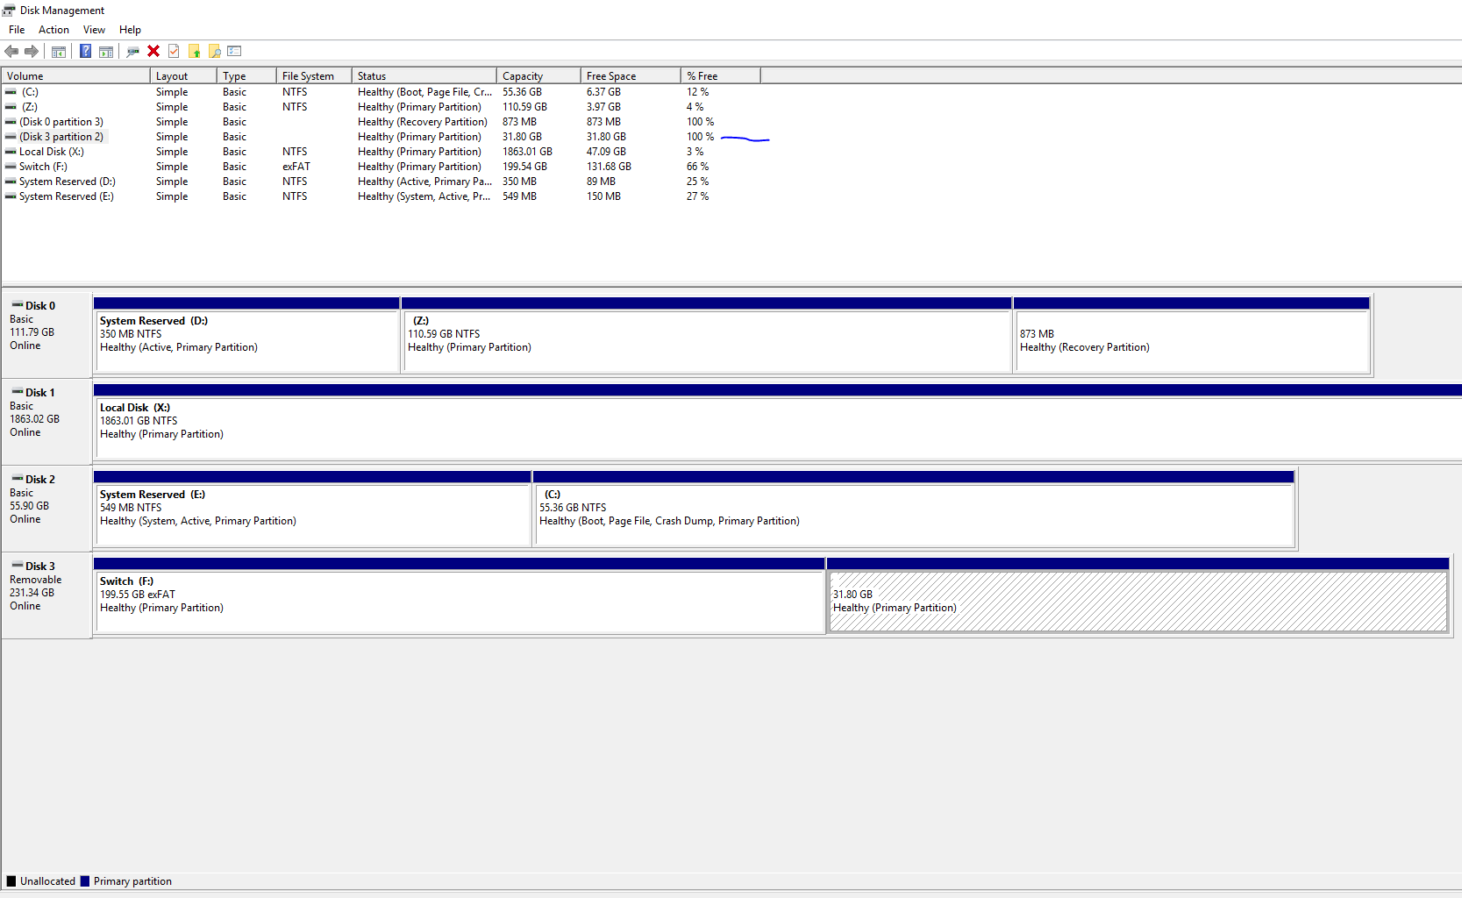Sort by the File System column header

[314, 76]
